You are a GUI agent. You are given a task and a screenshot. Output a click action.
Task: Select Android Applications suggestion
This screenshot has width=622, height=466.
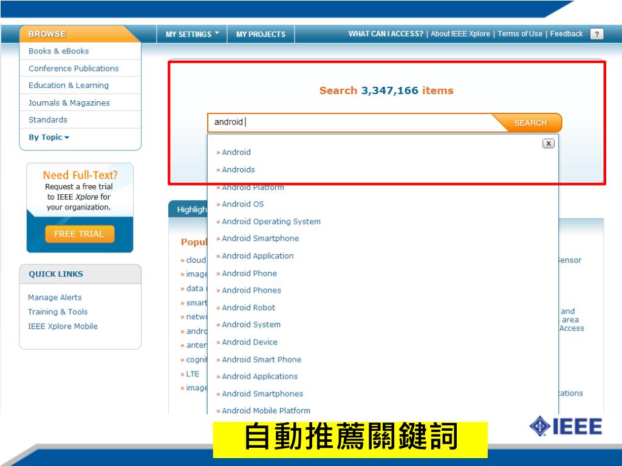click(259, 376)
